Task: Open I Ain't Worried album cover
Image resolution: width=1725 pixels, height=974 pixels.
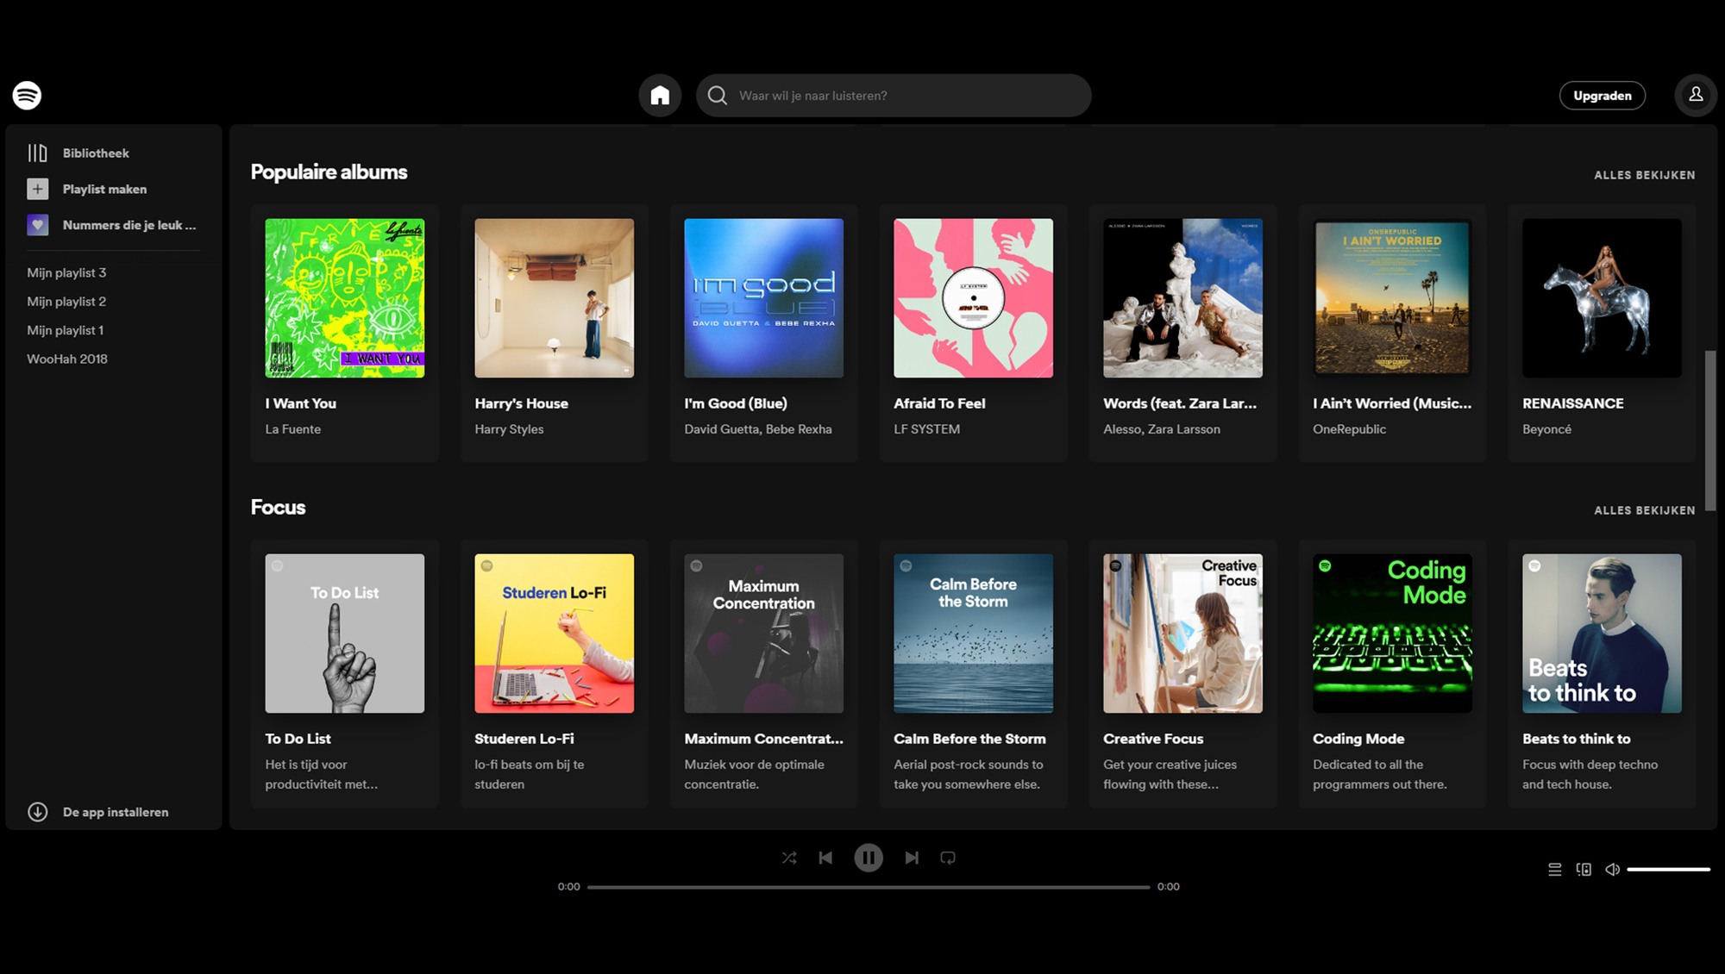Action: pyautogui.click(x=1392, y=297)
